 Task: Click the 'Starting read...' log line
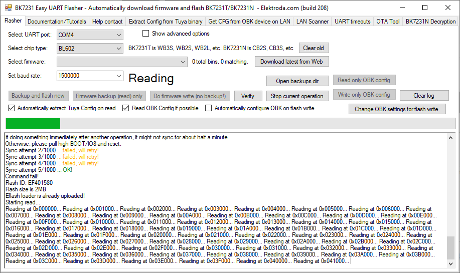23,202
